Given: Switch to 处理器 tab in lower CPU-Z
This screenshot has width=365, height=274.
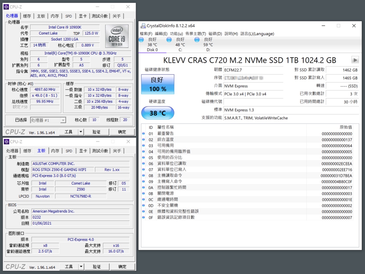Looking at the screenshot, I should click(x=12, y=151).
